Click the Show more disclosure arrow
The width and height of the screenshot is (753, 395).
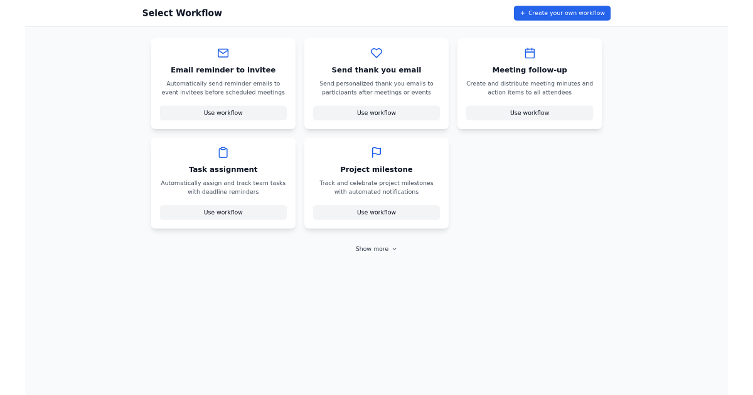click(x=395, y=249)
